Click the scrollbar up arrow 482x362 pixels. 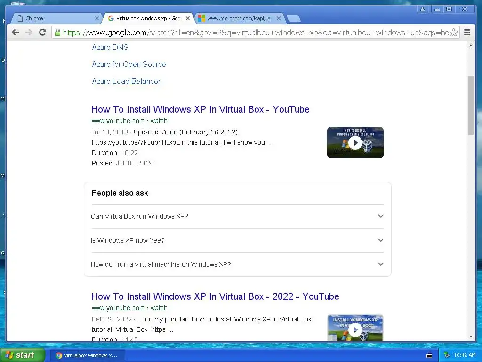pos(471,46)
